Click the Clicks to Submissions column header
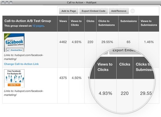The height and width of the screenshot is (117, 161). click(107, 23)
